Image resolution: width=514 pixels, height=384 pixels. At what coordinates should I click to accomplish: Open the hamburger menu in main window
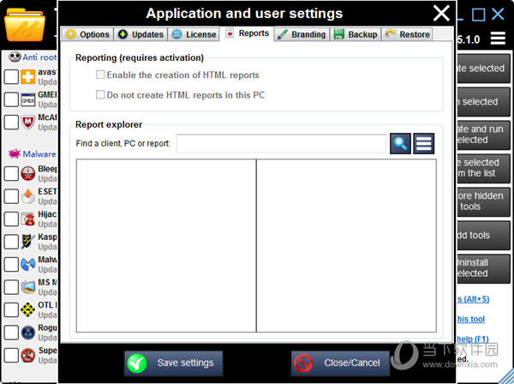tap(498, 39)
